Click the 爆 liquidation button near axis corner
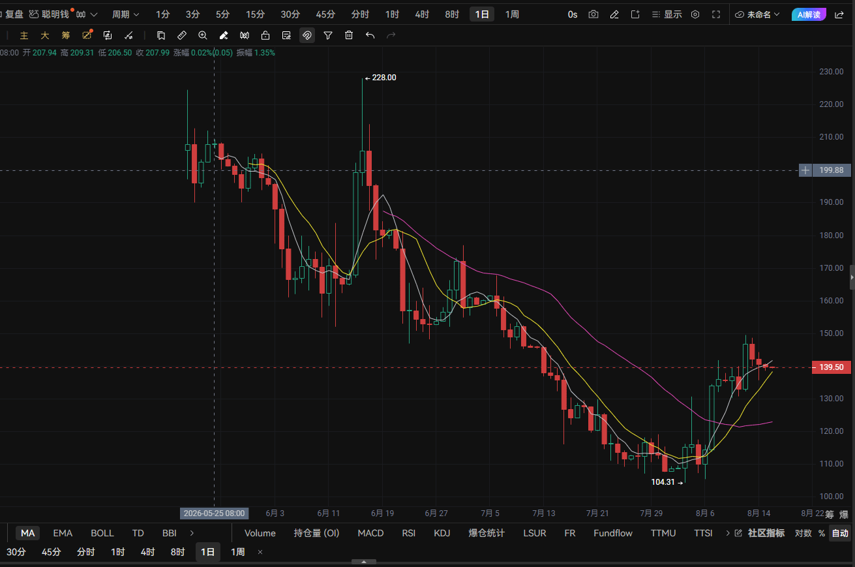The width and height of the screenshot is (855, 567). pos(844,515)
